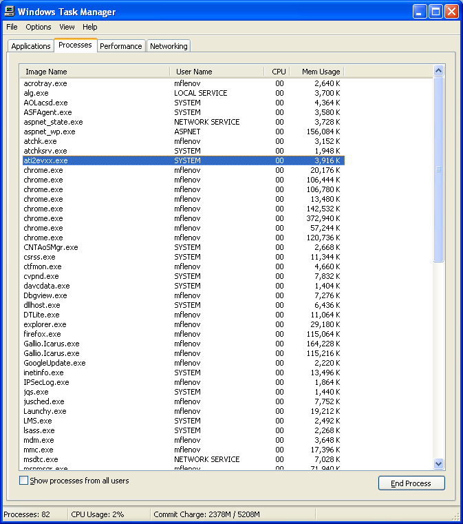
Task: Click the Task Manager title bar icon
Action: click(x=10, y=12)
